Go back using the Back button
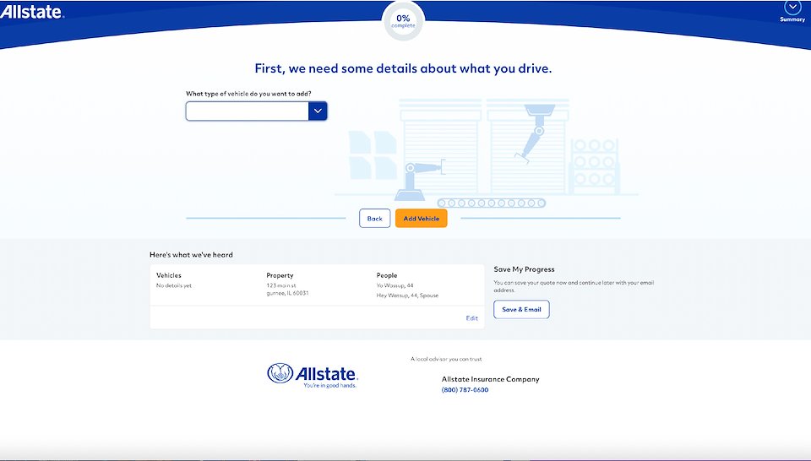The image size is (811, 461). click(374, 219)
